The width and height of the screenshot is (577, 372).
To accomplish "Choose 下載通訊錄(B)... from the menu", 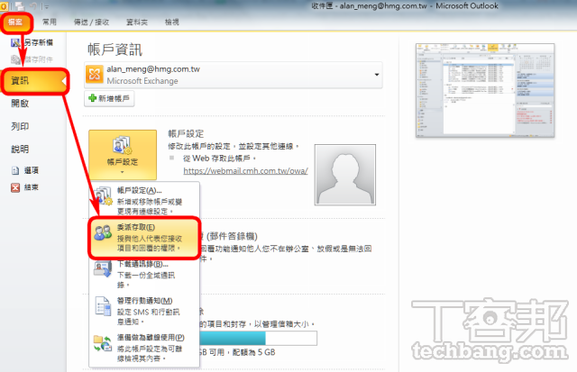I will (144, 274).
